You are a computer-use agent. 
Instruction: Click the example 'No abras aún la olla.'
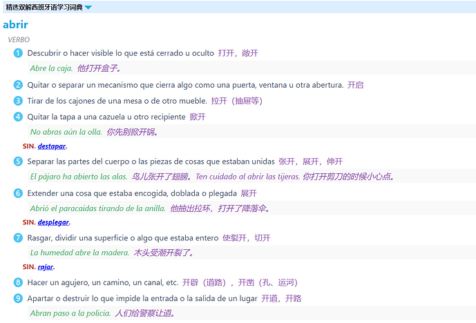tap(66, 132)
